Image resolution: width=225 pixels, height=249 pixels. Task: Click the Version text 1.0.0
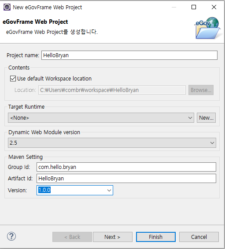point(44,190)
